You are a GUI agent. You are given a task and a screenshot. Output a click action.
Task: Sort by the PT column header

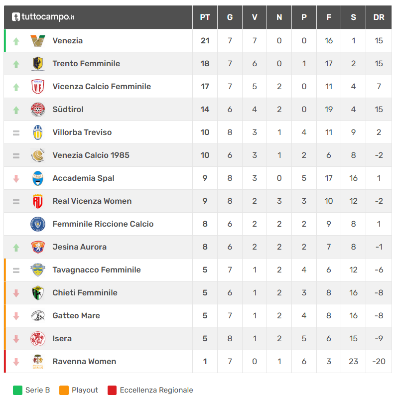(x=205, y=17)
